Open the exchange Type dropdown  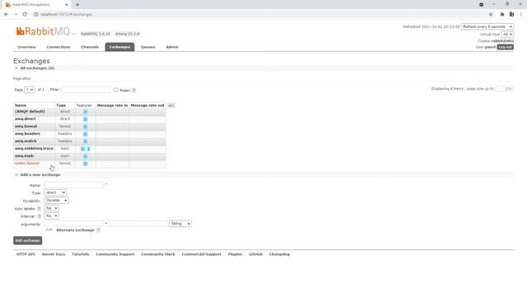tap(55, 192)
